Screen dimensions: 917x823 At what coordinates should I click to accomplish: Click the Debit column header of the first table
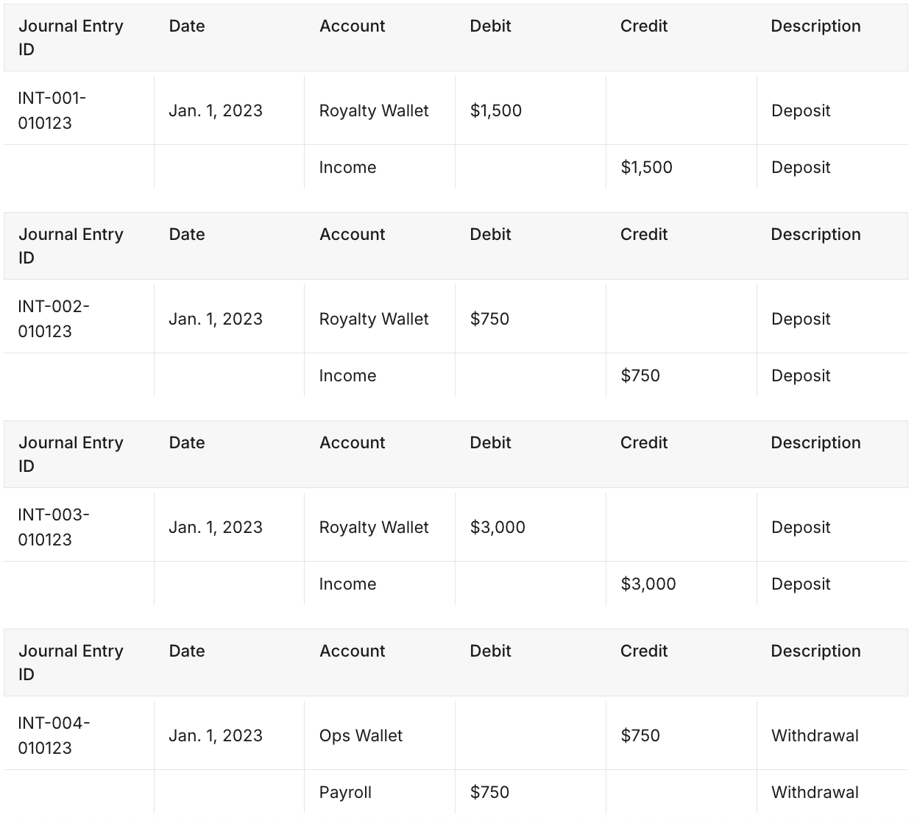tap(490, 26)
